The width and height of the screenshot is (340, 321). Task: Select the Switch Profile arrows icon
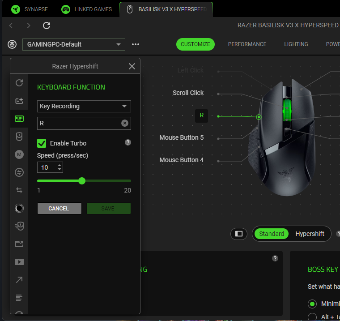click(x=19, y=190)
